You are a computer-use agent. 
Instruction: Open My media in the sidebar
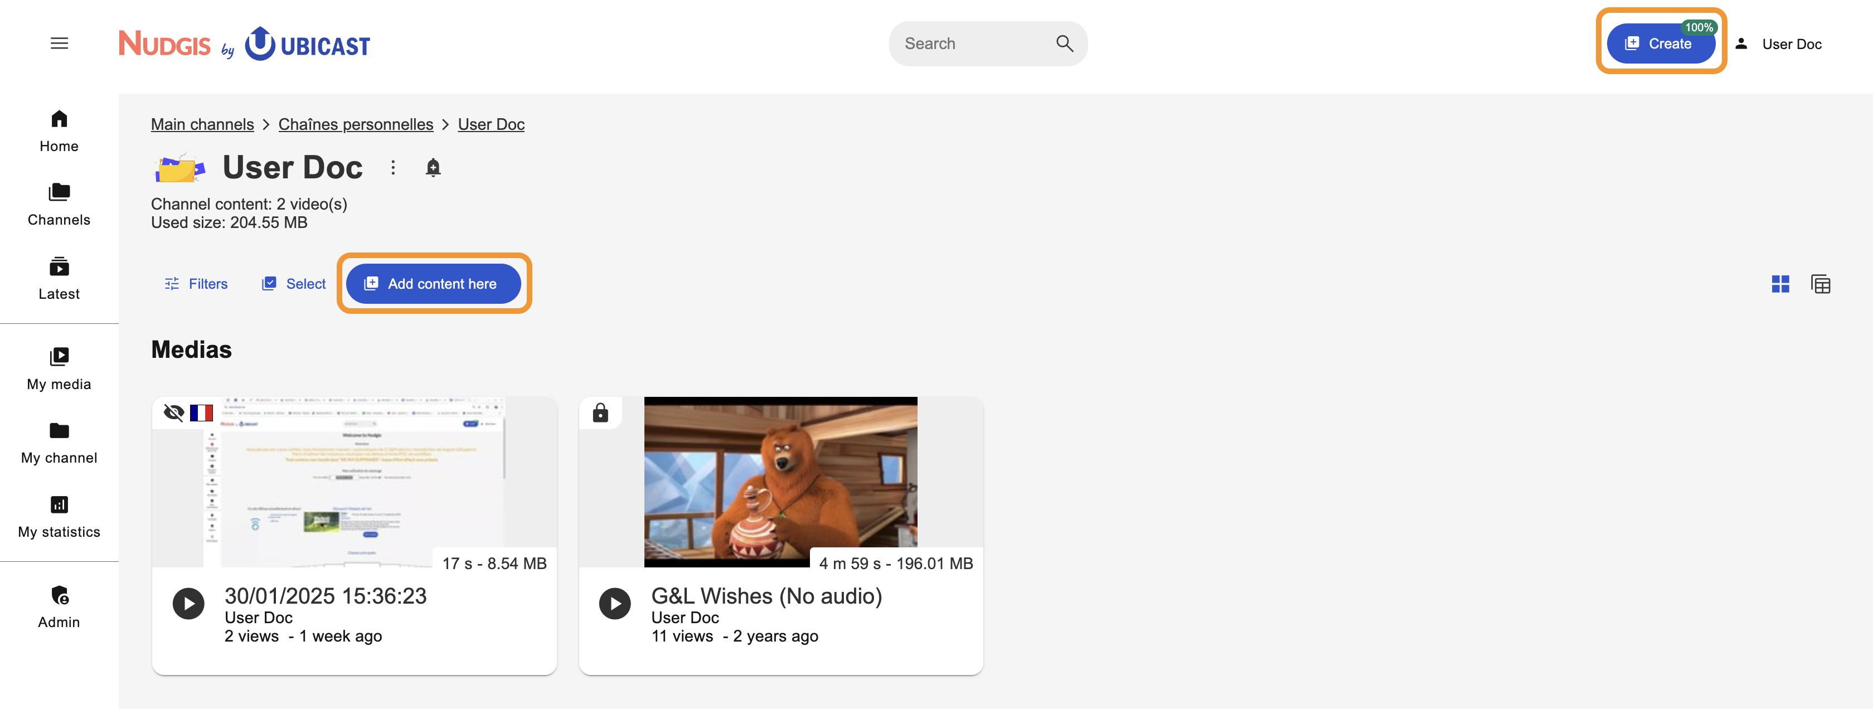[59, 368]
